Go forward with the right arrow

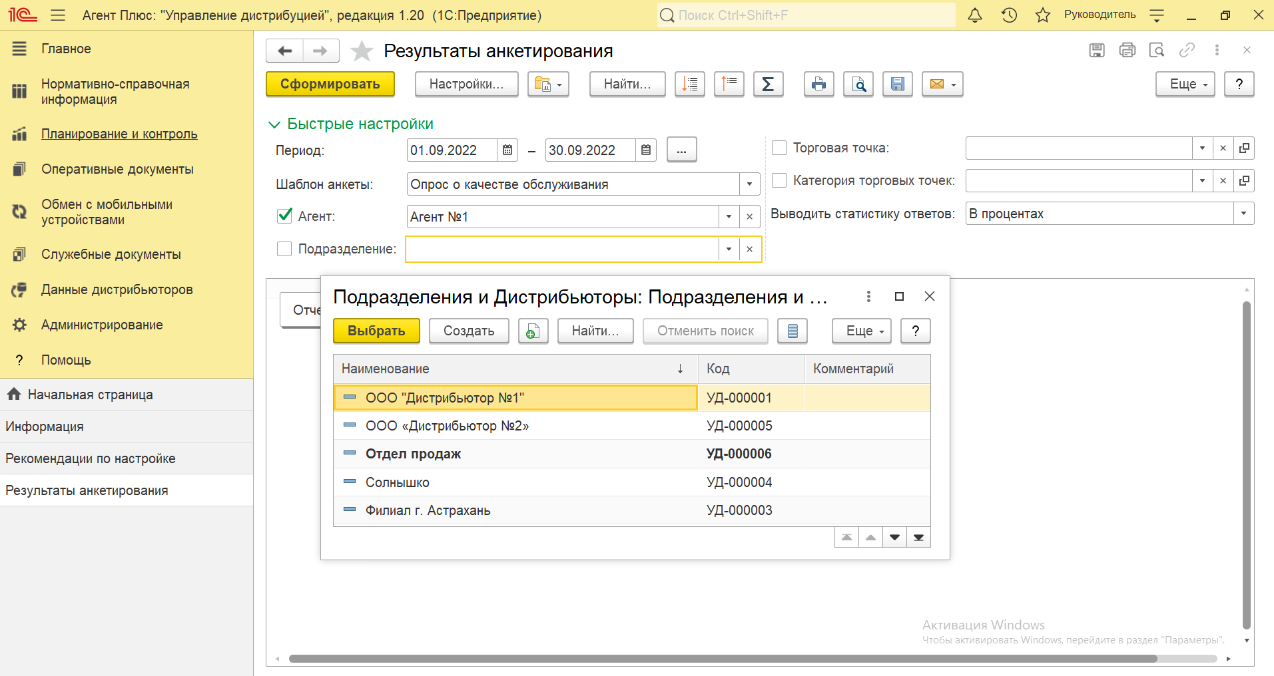pos(321,51)
